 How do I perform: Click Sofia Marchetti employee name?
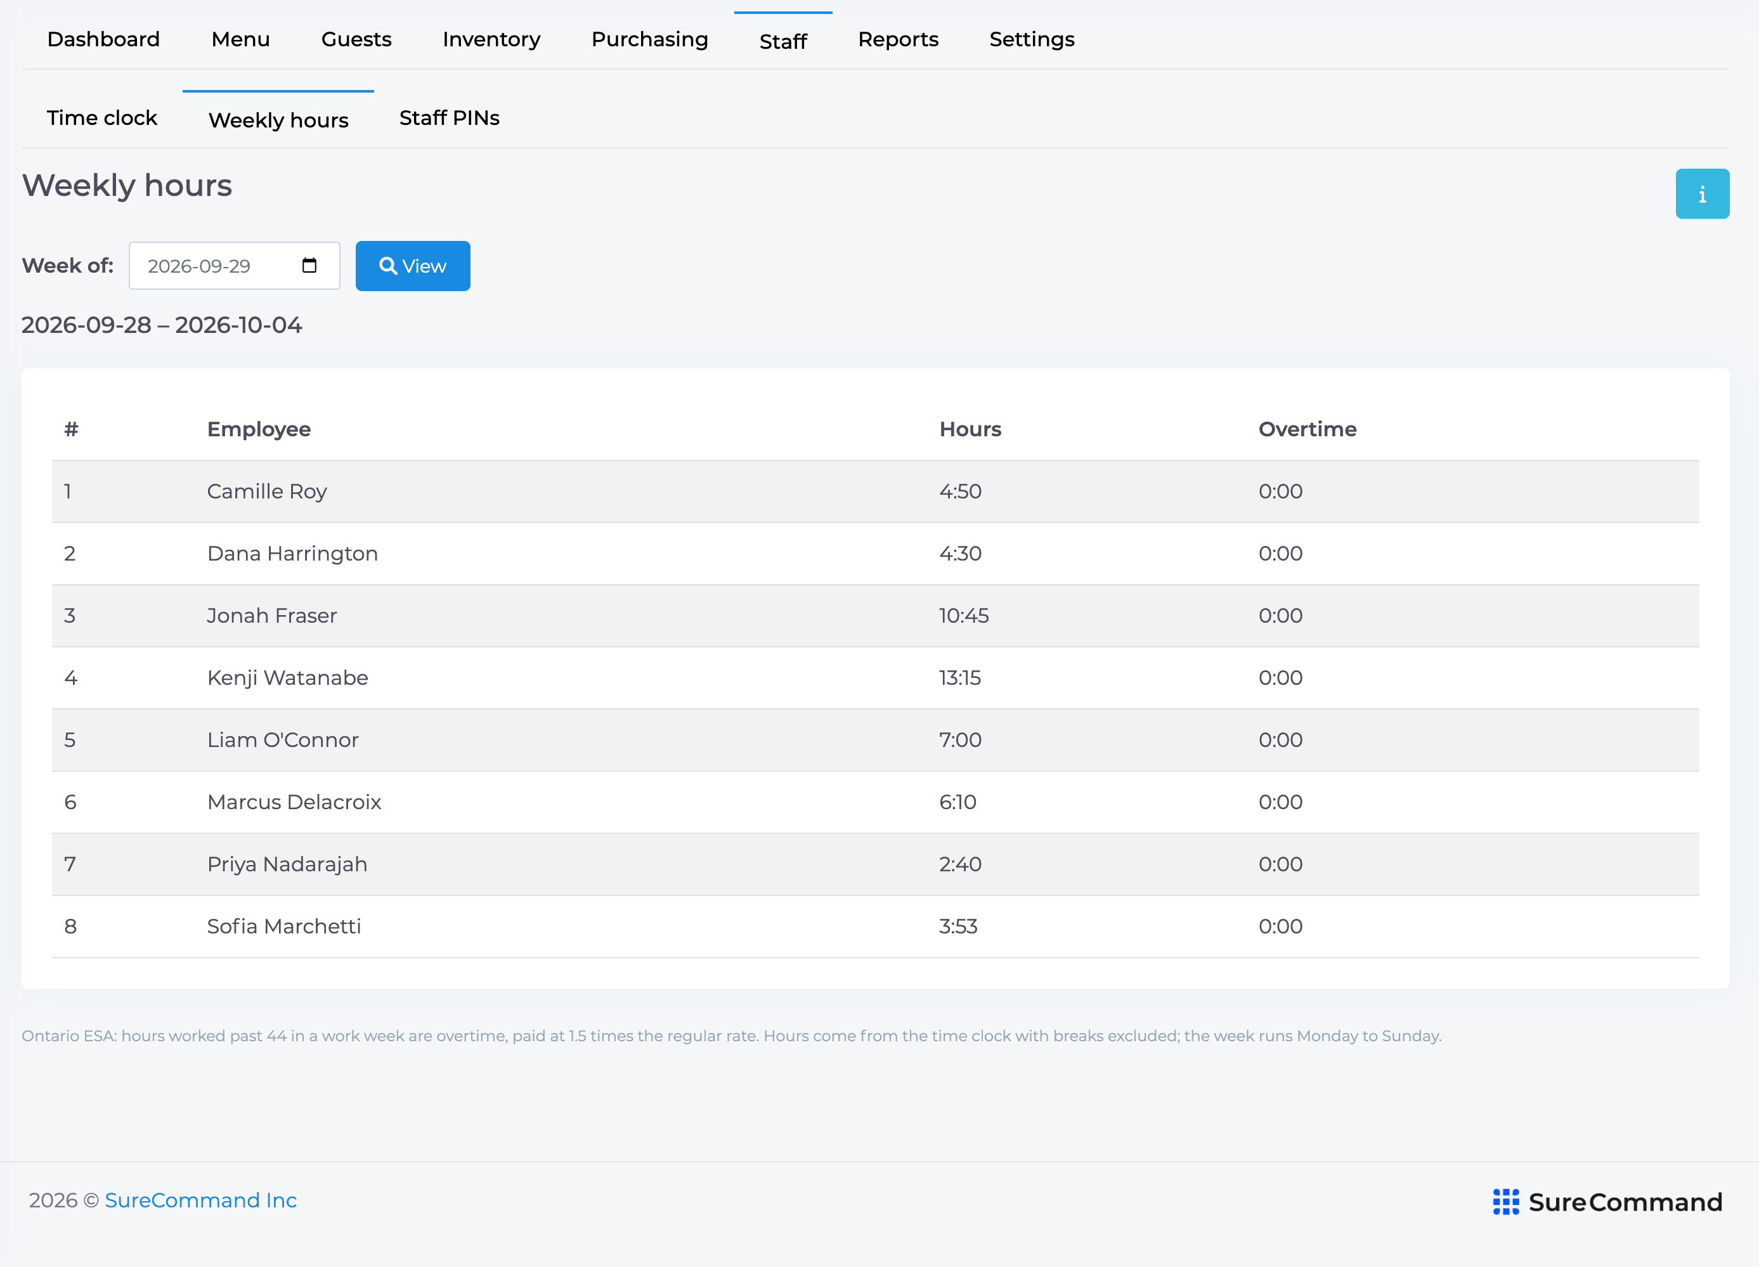point(284,926)
